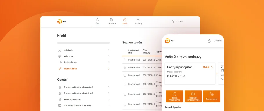This screenshot has width=264, height=111.
Task: Expand chevron for Poučení o ochraně údajů
Action: pos(109,105)
